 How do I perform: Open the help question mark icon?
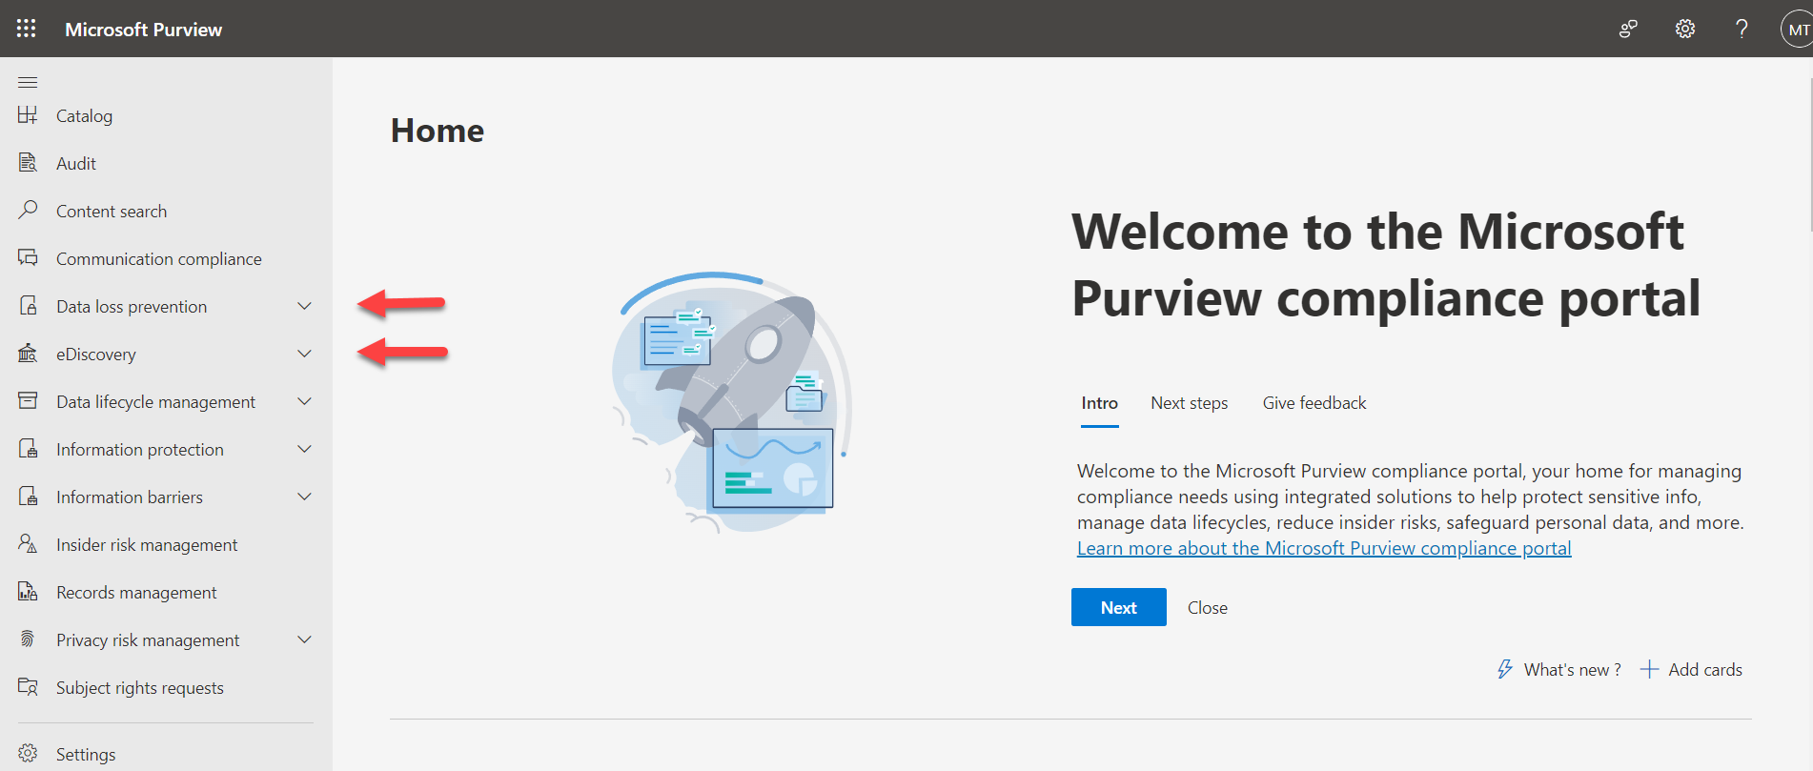tap(1742, 29)
